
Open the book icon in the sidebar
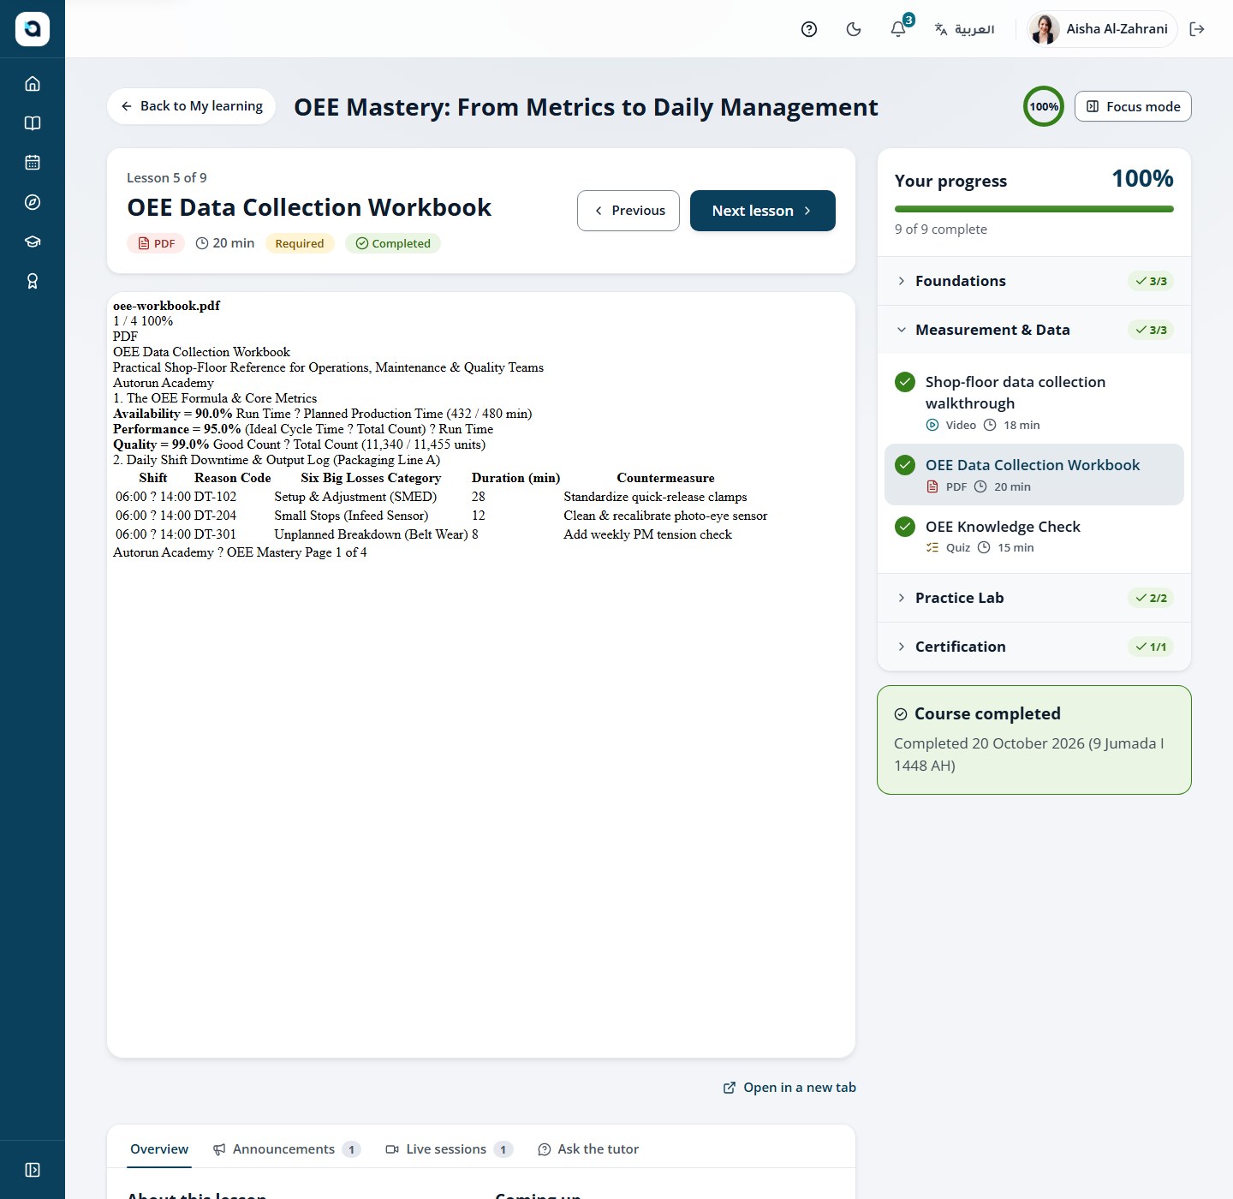pos(33,123)
